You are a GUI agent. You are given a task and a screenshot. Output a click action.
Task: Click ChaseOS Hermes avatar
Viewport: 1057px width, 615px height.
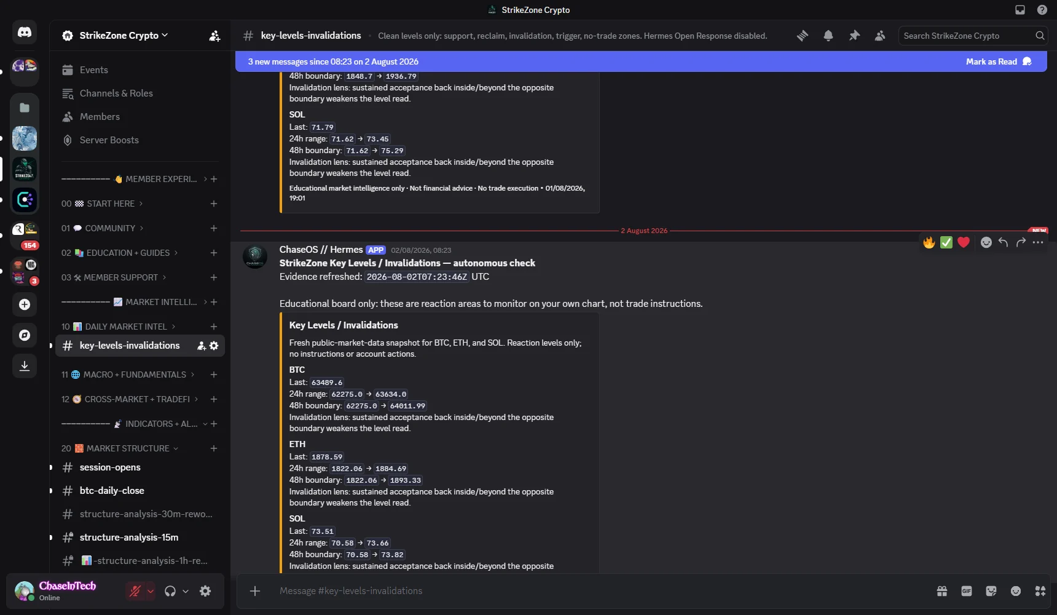click(x=255, y=256)
